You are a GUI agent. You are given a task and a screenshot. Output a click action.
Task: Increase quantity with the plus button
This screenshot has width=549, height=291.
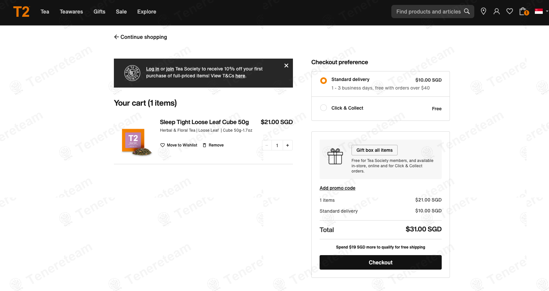pos(287,145)
